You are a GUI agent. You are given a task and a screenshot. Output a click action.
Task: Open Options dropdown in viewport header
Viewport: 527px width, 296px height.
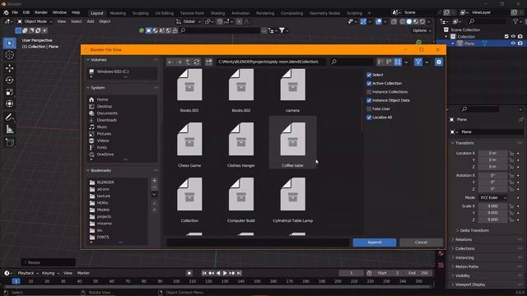click(x=422, y=30)
